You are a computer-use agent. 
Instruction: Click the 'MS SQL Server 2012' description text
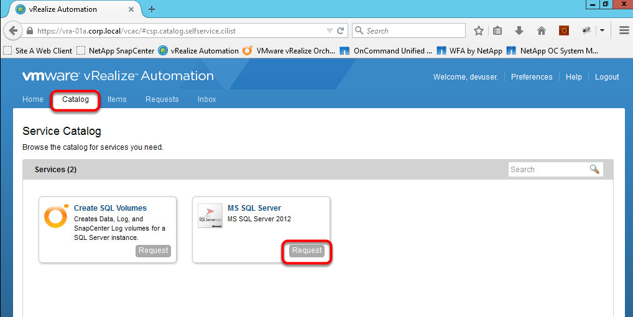259,219
